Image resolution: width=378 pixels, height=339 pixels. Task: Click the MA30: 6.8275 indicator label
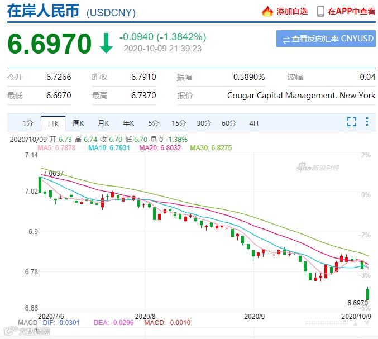coord(211,148)
